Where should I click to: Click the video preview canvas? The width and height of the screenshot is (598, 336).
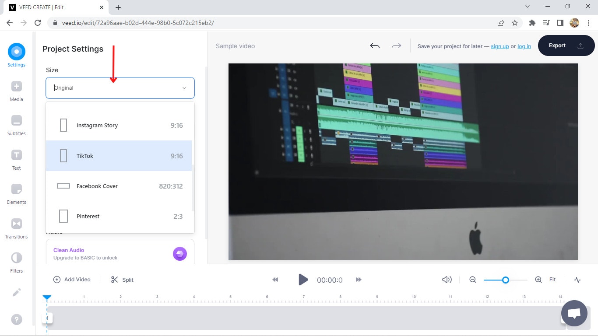point(403,161)
